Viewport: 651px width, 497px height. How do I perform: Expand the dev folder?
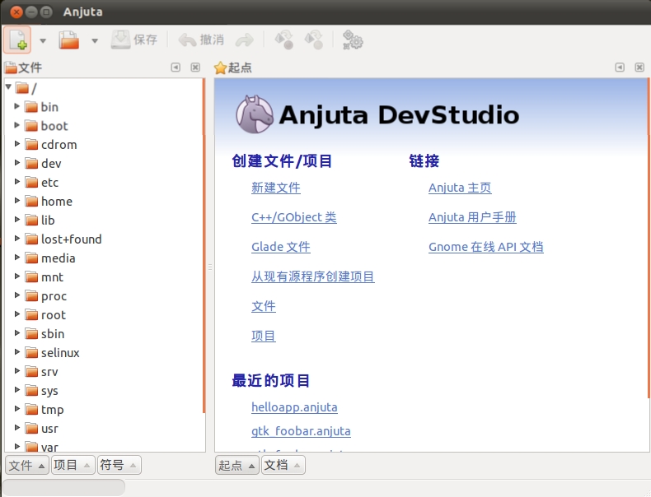(17, 162)
